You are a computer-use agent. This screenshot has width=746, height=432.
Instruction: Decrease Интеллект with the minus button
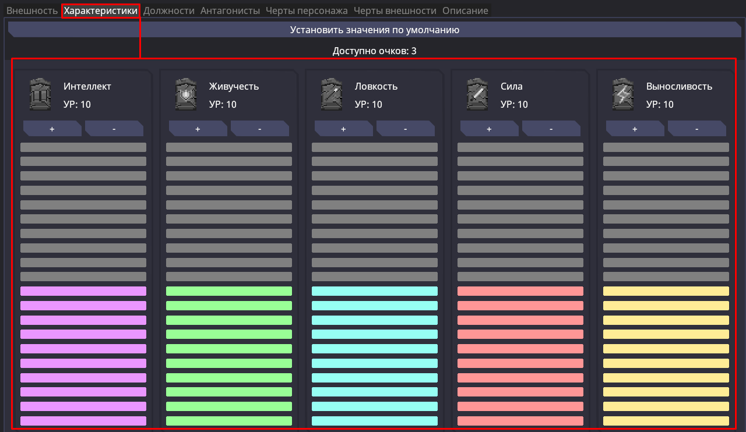click(x=114, y=129)
